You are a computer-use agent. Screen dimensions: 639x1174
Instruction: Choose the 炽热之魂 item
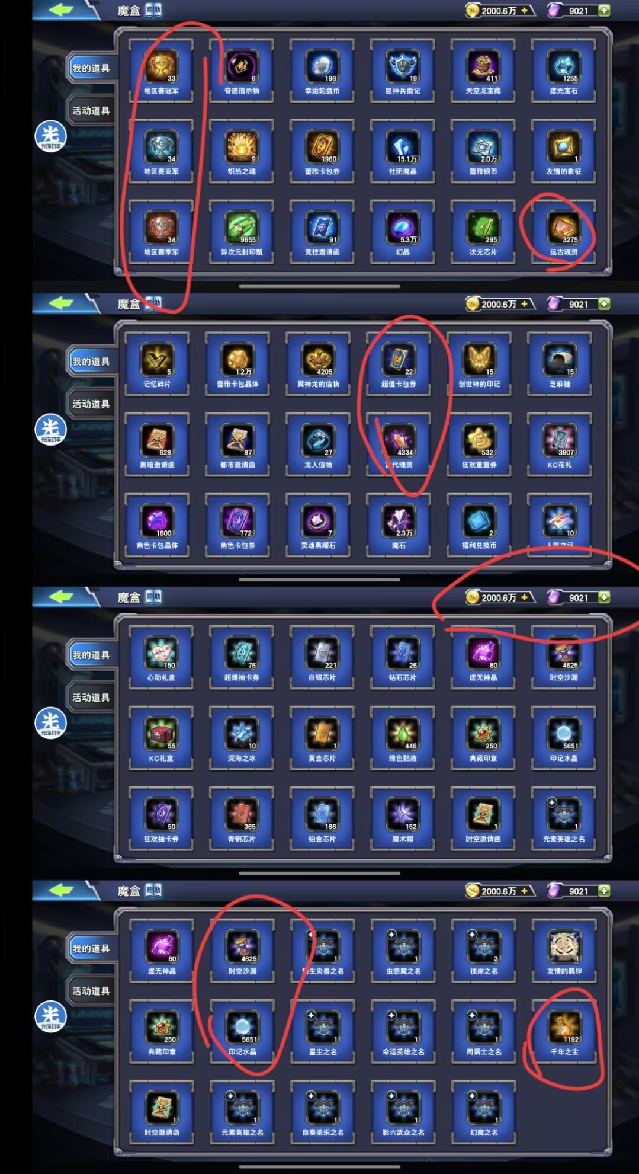[242, 151]
